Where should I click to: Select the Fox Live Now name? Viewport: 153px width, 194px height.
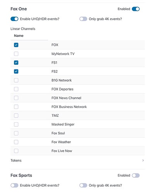tap(62, 151)
